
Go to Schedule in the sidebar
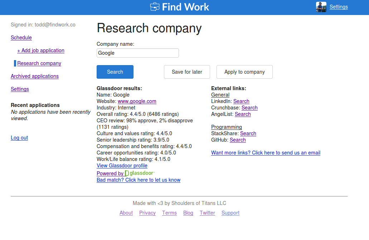tap(21, 38)
